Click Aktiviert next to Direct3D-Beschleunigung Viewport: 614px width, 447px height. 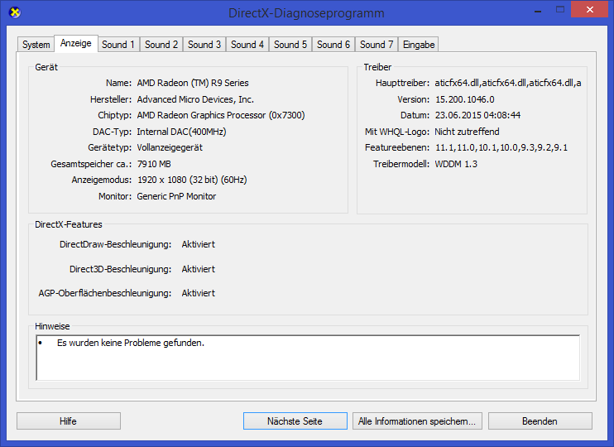pyautogui.click(x=199, y=269)
